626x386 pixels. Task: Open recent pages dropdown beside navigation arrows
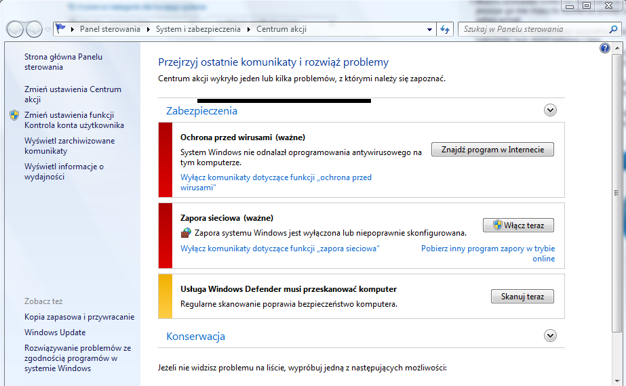click(x=47, y=30)
